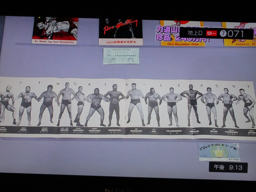Click the 071 channel number
The width and height of the screenshot is (256, 192).
pyautogui.click(x=236, y=34)
